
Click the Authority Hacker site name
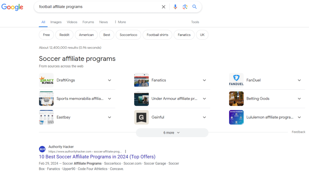tap(61, 147)
